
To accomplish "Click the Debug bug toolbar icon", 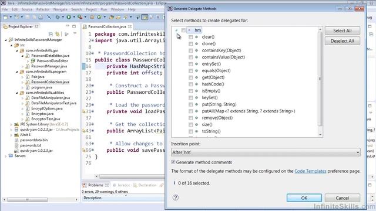I will pyautogui.click(x=58, y=17).
